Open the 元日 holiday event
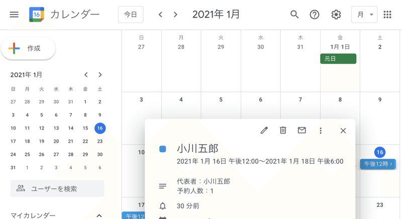402x219 pixels. (338, 59)
